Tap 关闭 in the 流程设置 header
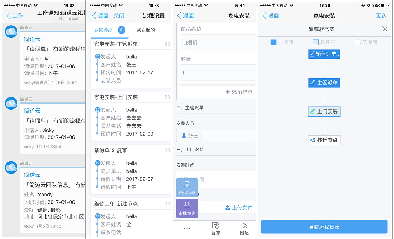This screenshot has height=239, width=394. (119, 16)
